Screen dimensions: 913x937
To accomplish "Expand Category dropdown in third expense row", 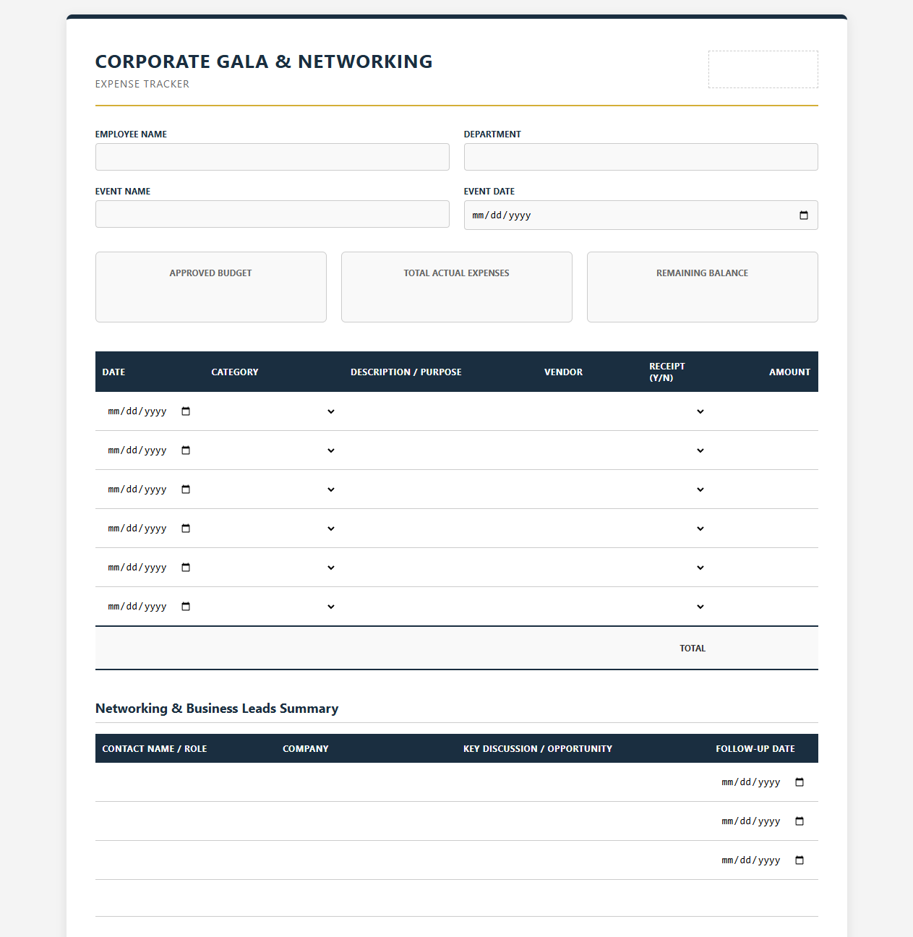I will 274,489.
